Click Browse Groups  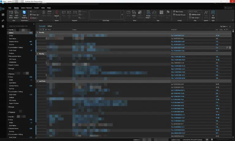[x=179, y=15]
